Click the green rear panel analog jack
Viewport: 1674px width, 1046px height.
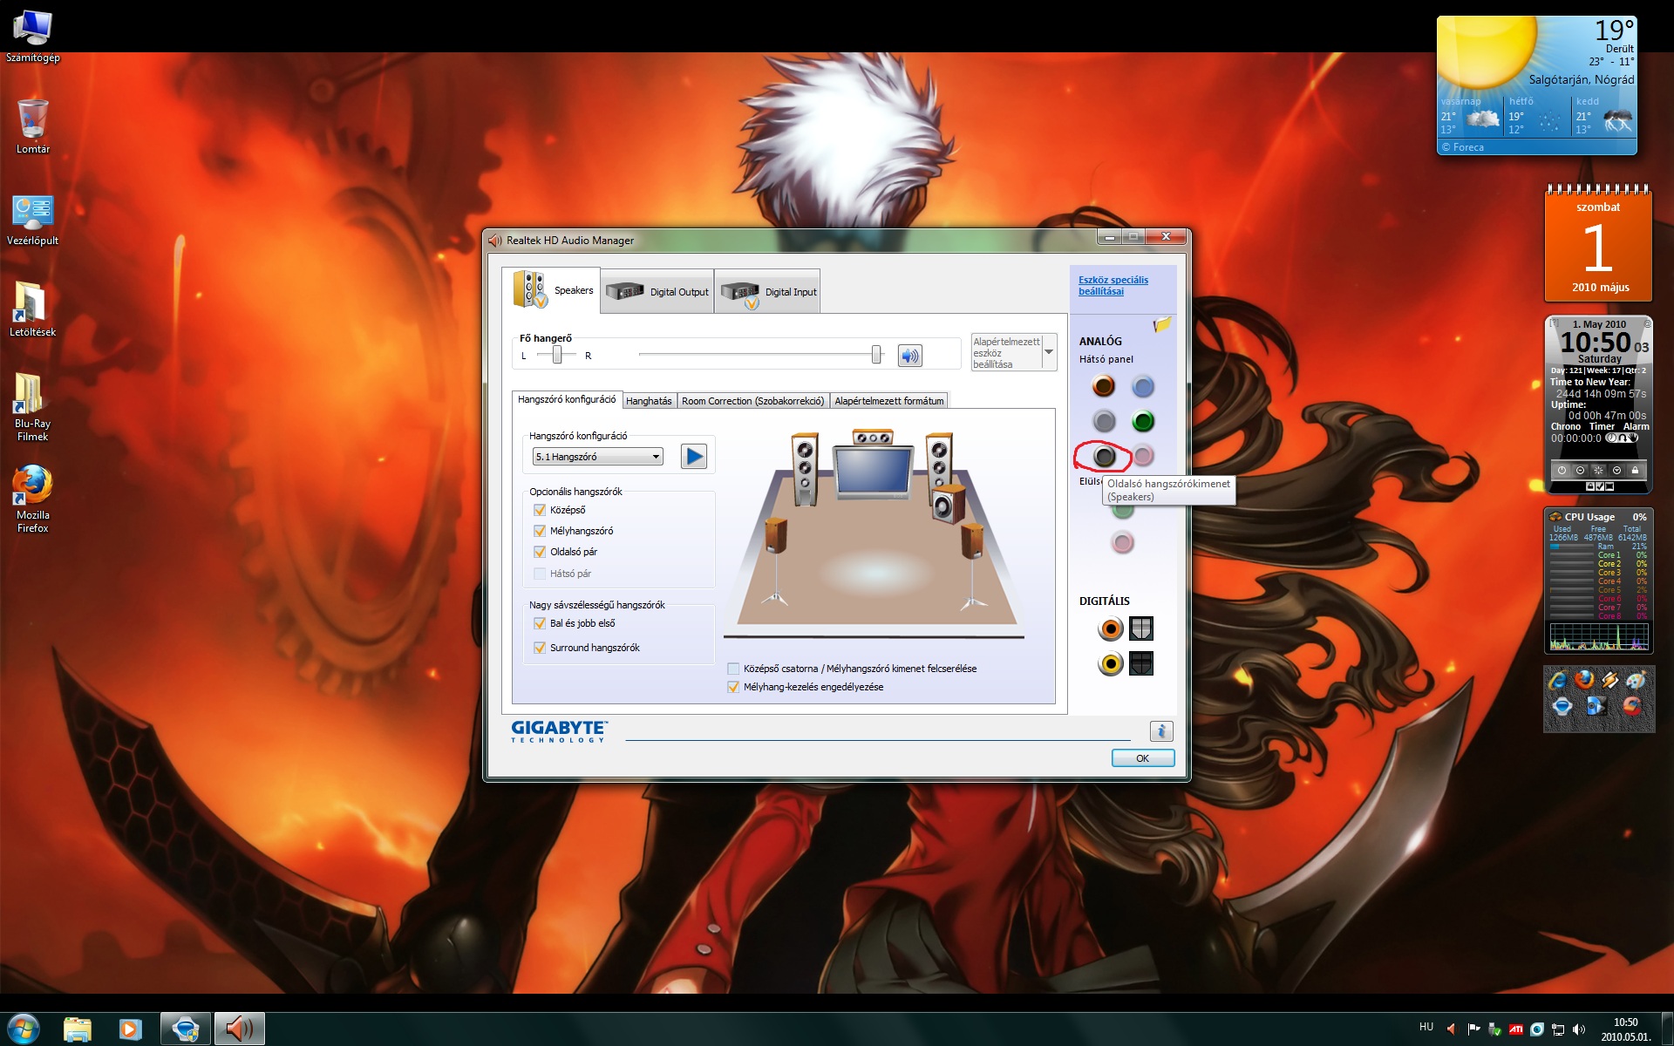click(x=1143, y=421)
